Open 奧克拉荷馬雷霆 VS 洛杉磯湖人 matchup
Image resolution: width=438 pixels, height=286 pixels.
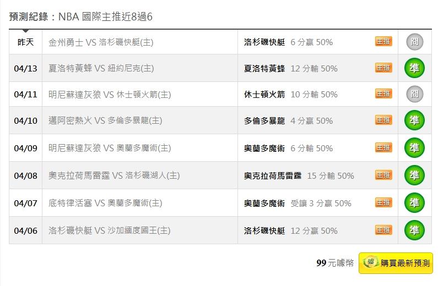coord(114,176)
